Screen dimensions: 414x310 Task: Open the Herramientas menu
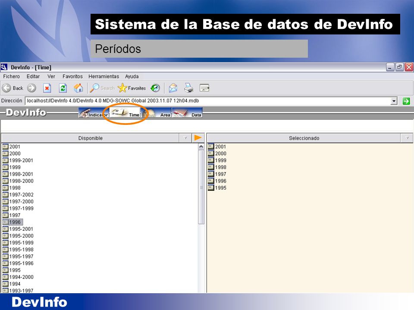(x=104, y=77)
